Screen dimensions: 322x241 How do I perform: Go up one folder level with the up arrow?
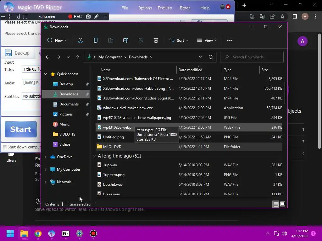(x=77, y=57)
